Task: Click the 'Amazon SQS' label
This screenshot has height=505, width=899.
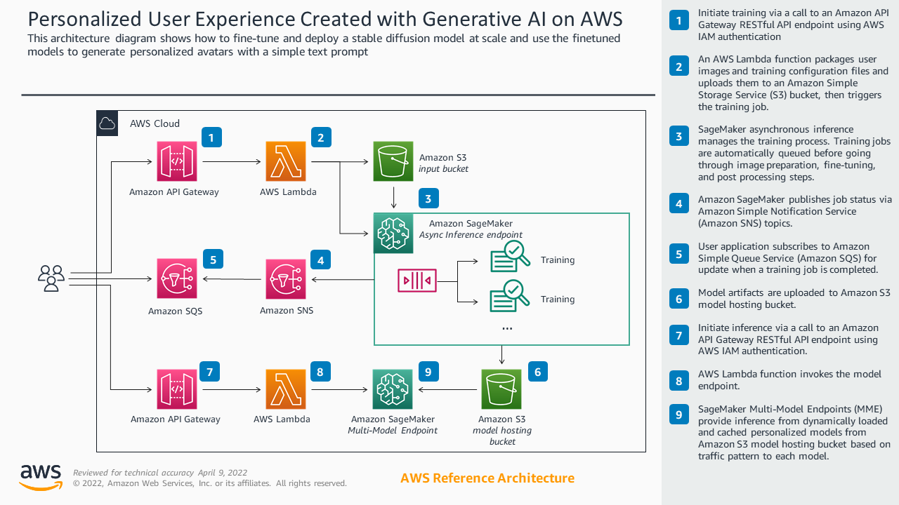Action: pos(175,311)
